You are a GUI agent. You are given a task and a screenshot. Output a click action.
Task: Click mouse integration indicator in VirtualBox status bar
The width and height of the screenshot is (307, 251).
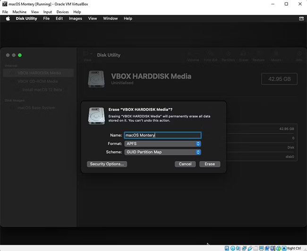click(278, 248)
